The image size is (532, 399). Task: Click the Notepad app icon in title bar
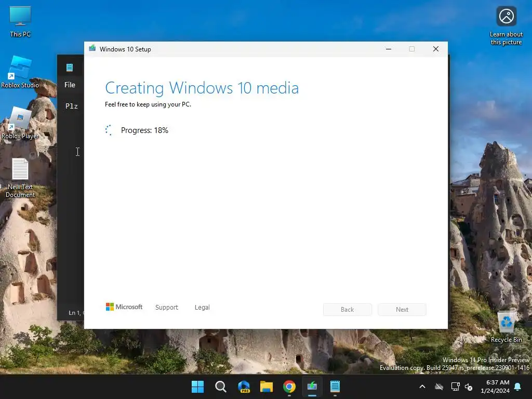70,68
